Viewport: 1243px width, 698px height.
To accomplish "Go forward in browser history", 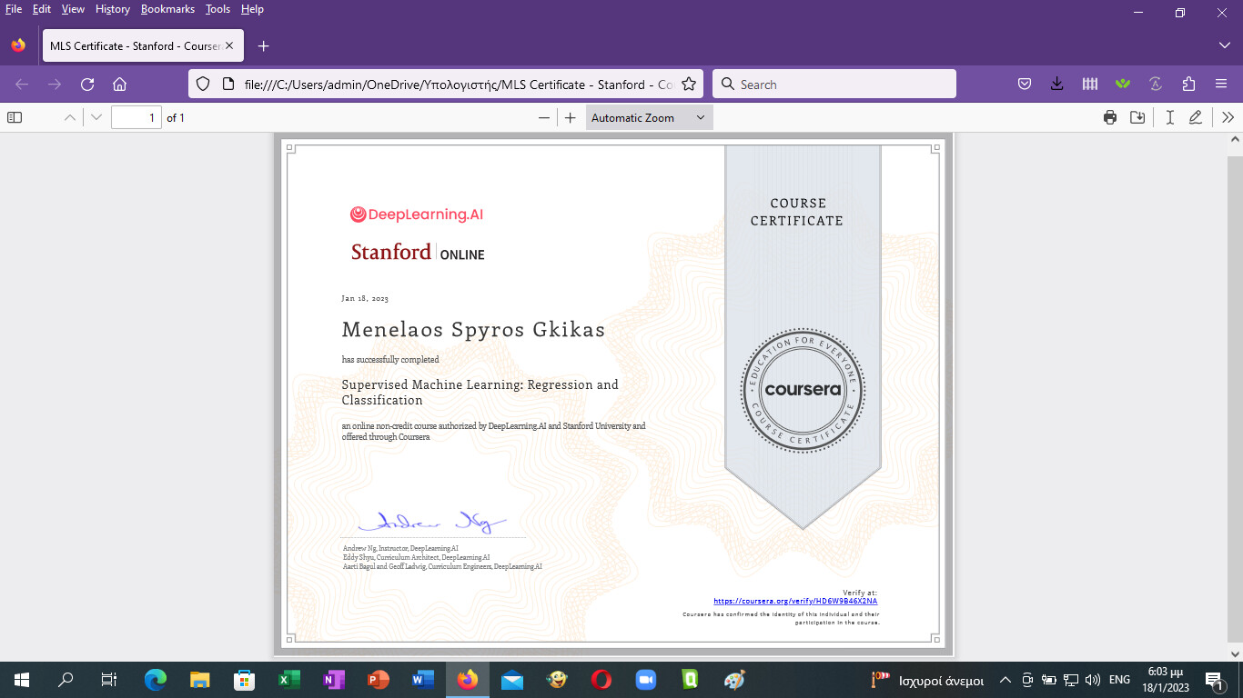I will pos(55,85).
